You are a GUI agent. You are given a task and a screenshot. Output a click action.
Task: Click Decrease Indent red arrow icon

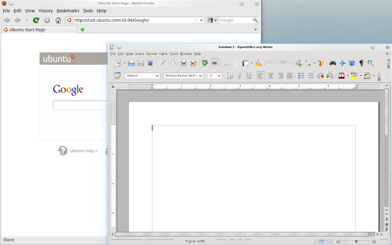(x=320, y=75)
